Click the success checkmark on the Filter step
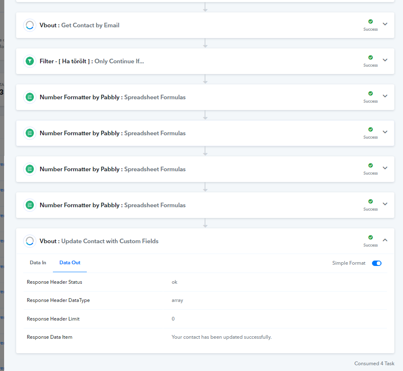403x371 pixels. 370,57
